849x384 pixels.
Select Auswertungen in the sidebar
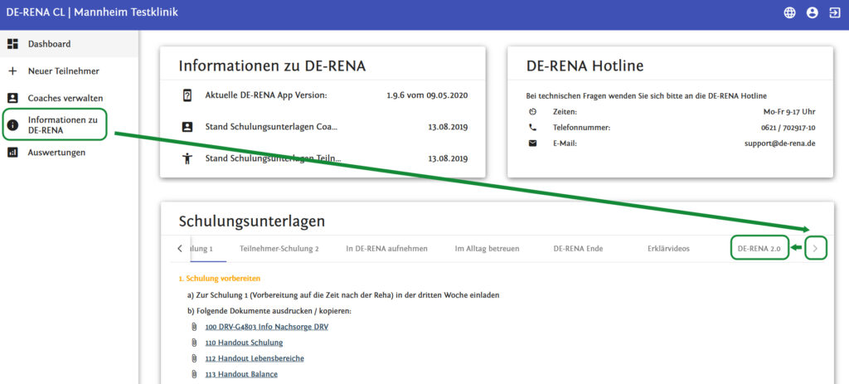pos(56,153)
